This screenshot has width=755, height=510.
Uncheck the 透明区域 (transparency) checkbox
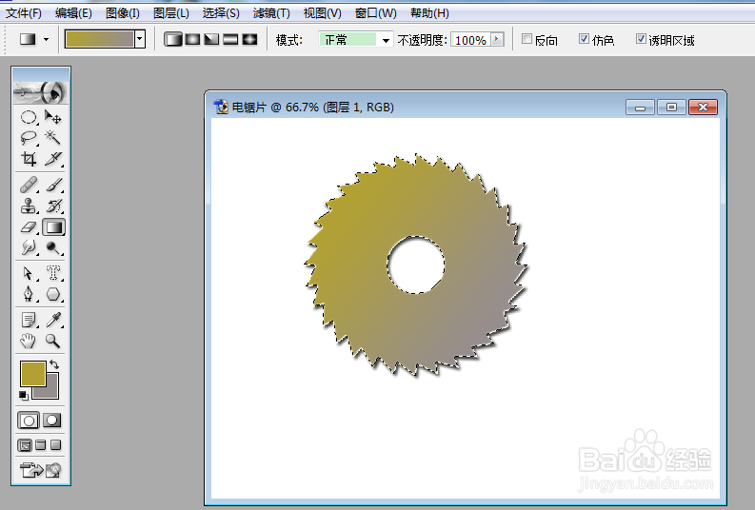(641, 39)
